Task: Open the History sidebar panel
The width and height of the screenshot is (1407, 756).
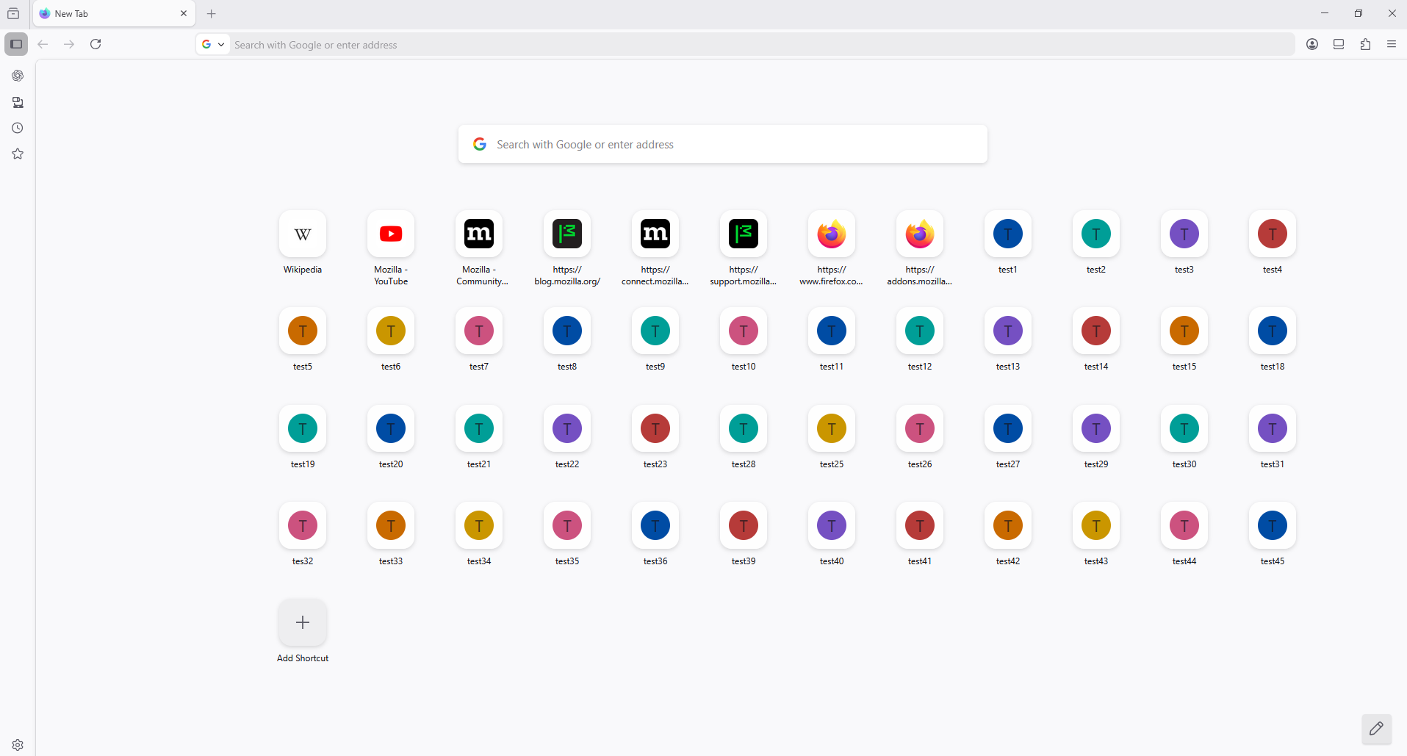Action: pos(18,128)
